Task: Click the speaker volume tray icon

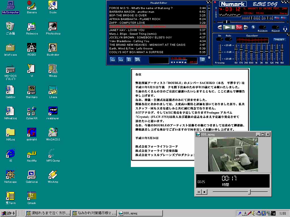Action: pos(253,213)
